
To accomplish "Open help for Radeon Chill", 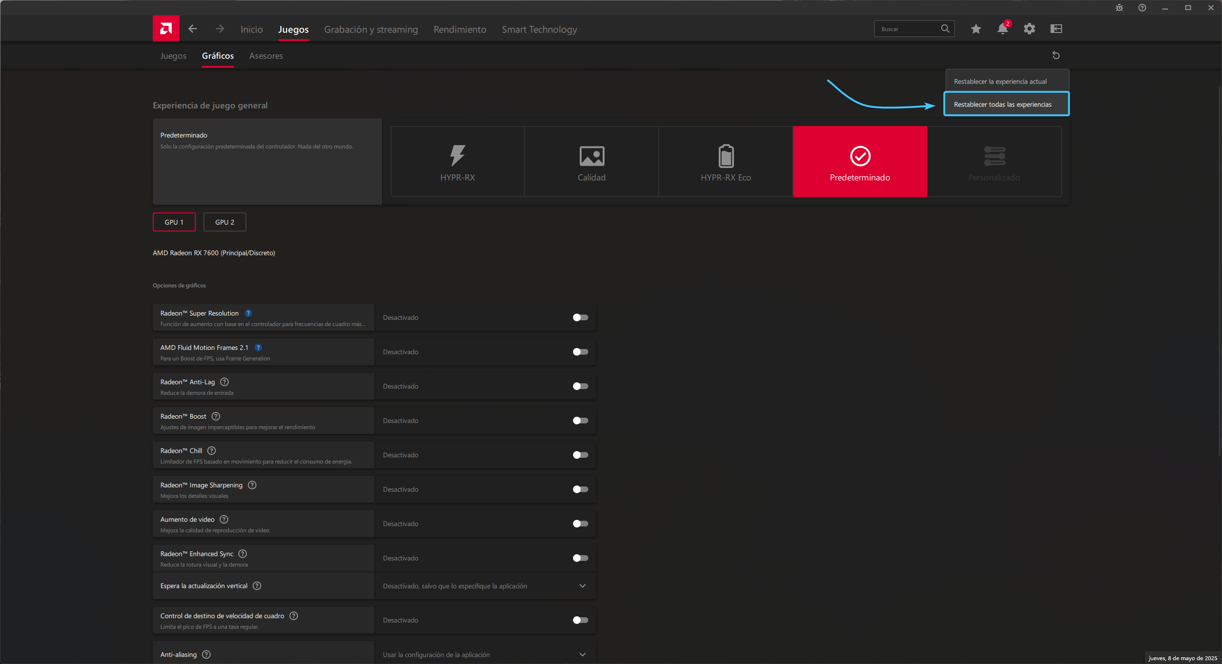I will pos(212,451).
